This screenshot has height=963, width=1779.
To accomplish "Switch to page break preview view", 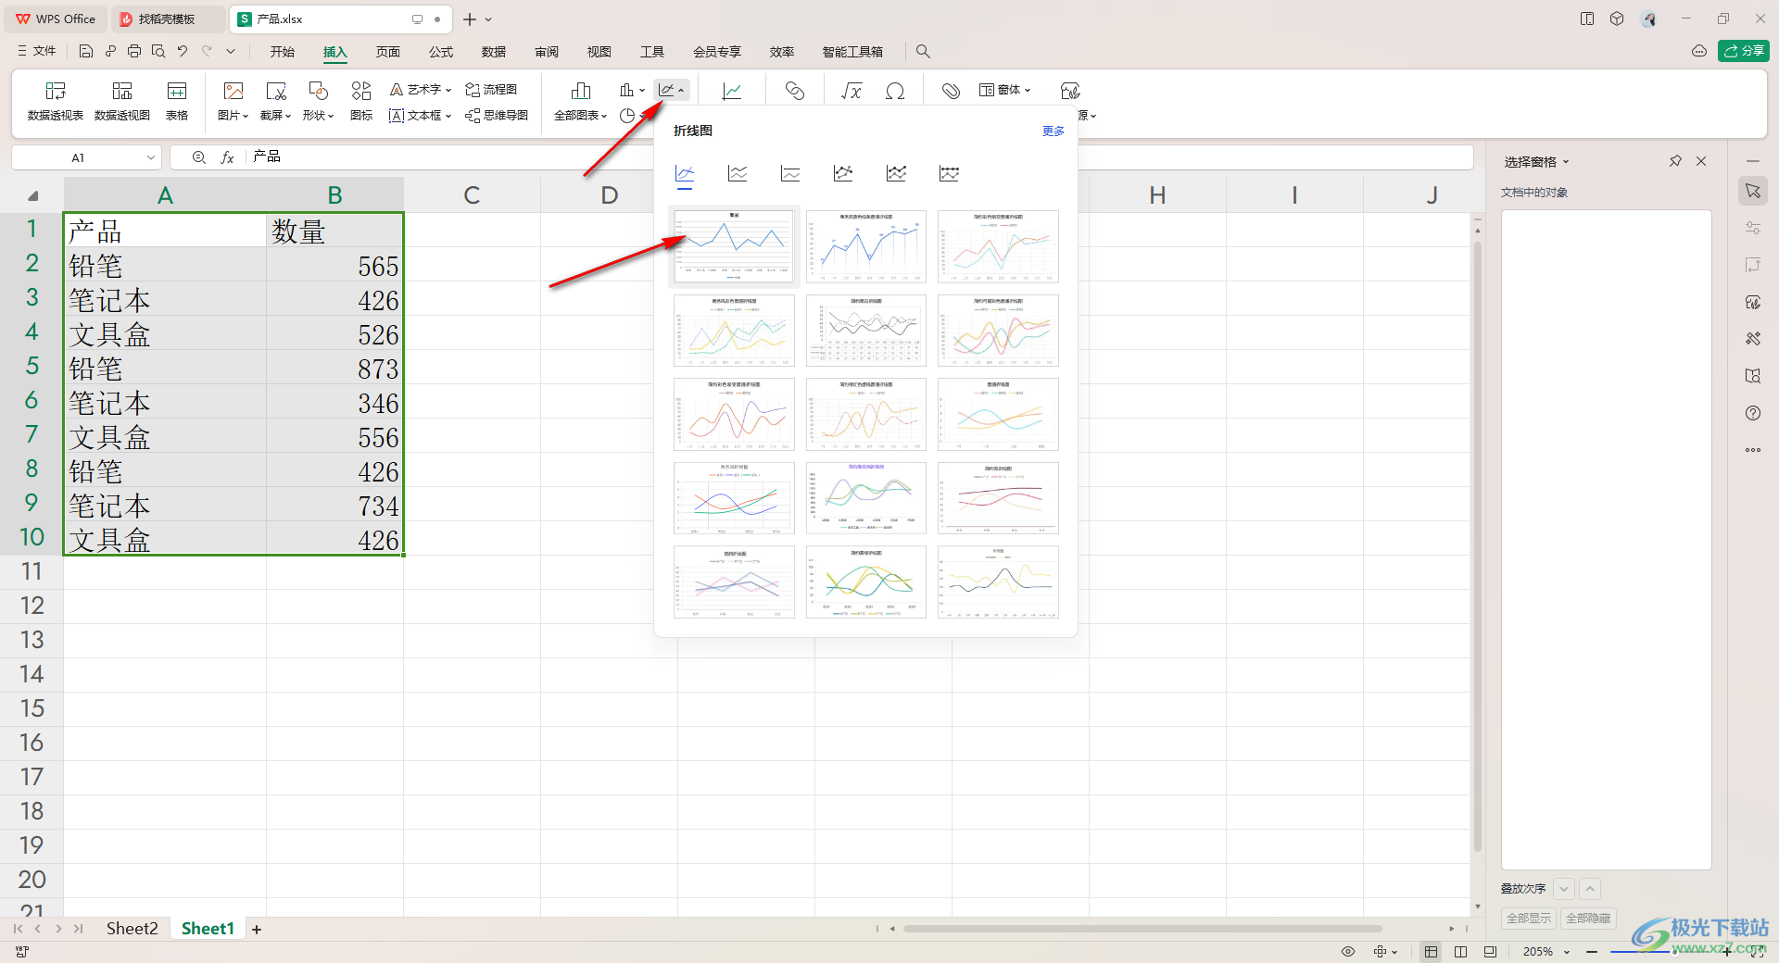I will (x=1460, y=951).
